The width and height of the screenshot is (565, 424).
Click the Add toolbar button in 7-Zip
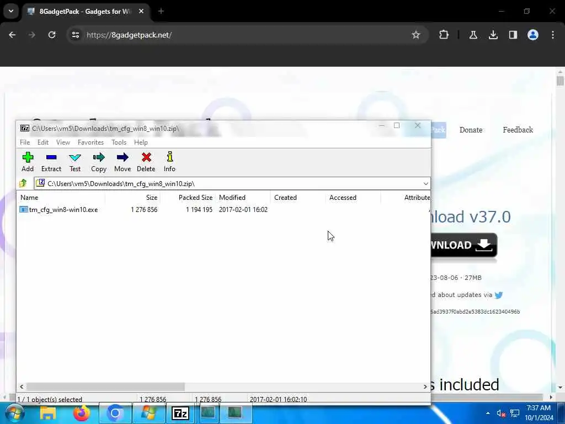[28, 162]
